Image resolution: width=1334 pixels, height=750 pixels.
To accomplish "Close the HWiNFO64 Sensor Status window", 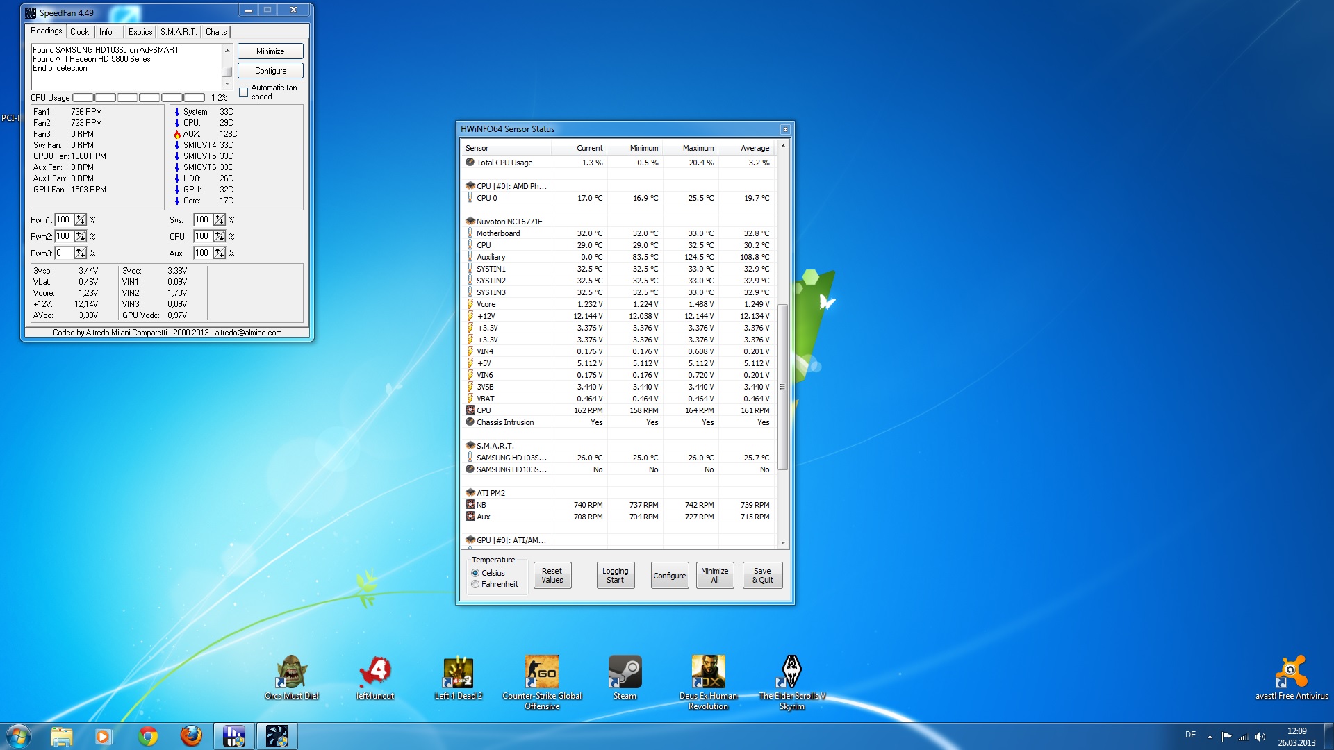I will click(x=785, y=129).
